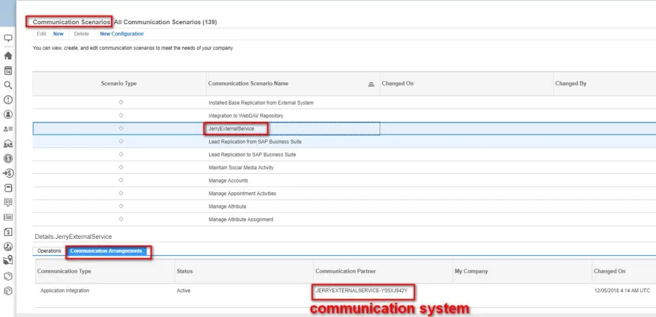Click the Edit toolbar button
656x317 pixels.
click(x=41, y=34)
